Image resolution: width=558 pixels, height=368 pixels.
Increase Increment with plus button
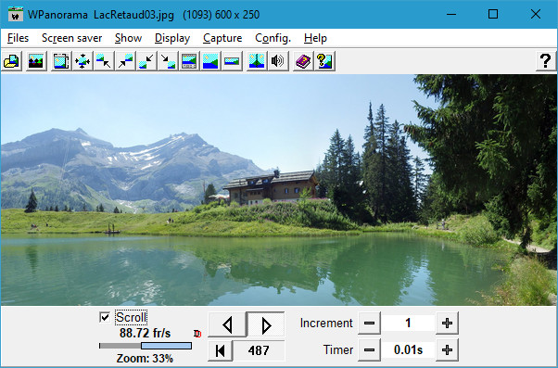pos(447,324)
